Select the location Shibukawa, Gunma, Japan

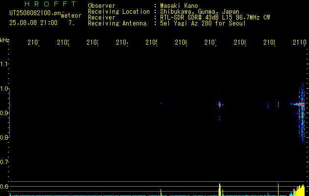pyautogui.click(x=199, y=12)
